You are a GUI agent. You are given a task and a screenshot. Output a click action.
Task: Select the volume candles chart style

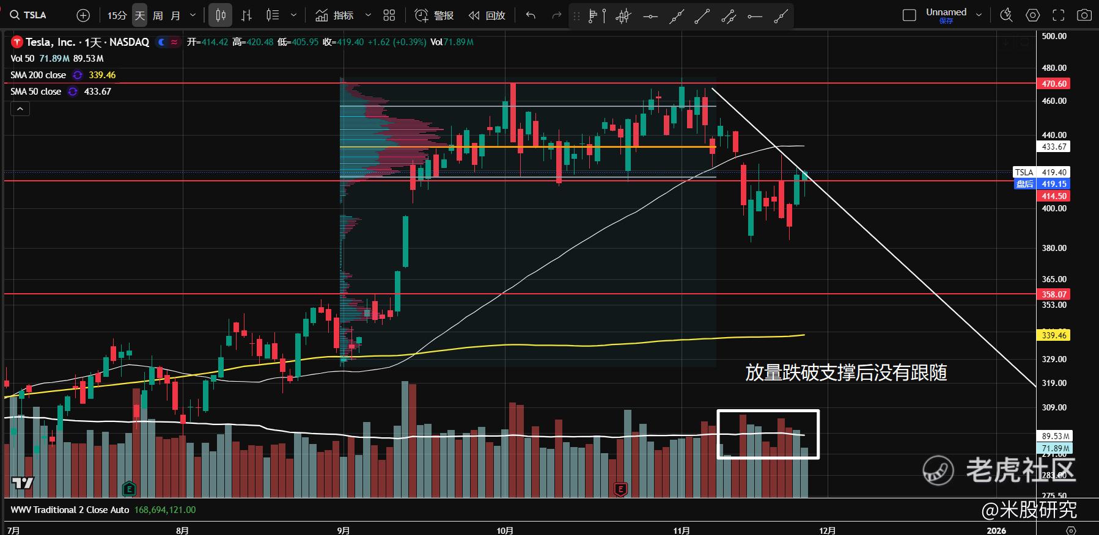tap(273, 15)
